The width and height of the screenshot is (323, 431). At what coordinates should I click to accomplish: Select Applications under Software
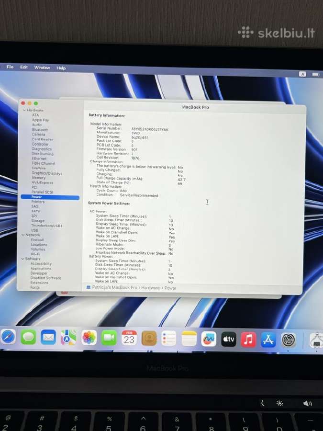41,268
